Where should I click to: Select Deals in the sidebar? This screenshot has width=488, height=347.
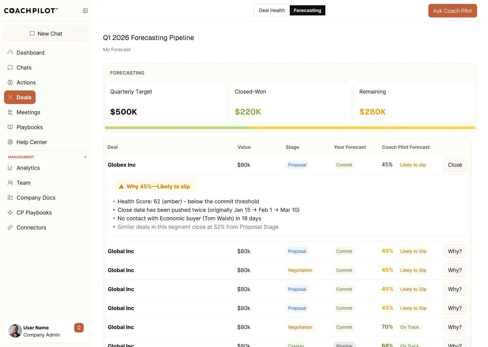tap(20, 97)
